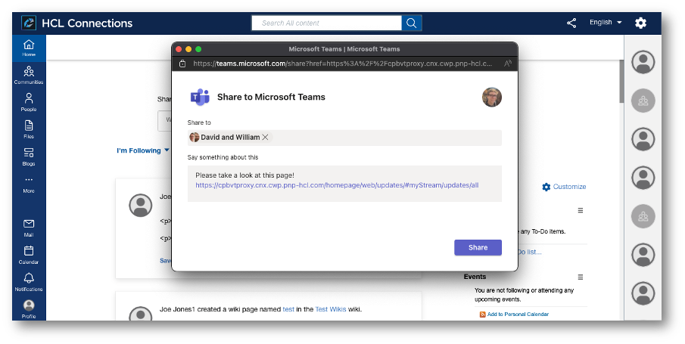The width and height of the screenshot is (685, 344).
Task: Click the HCL Connections logo icon
Action: (x=29, y=23)
